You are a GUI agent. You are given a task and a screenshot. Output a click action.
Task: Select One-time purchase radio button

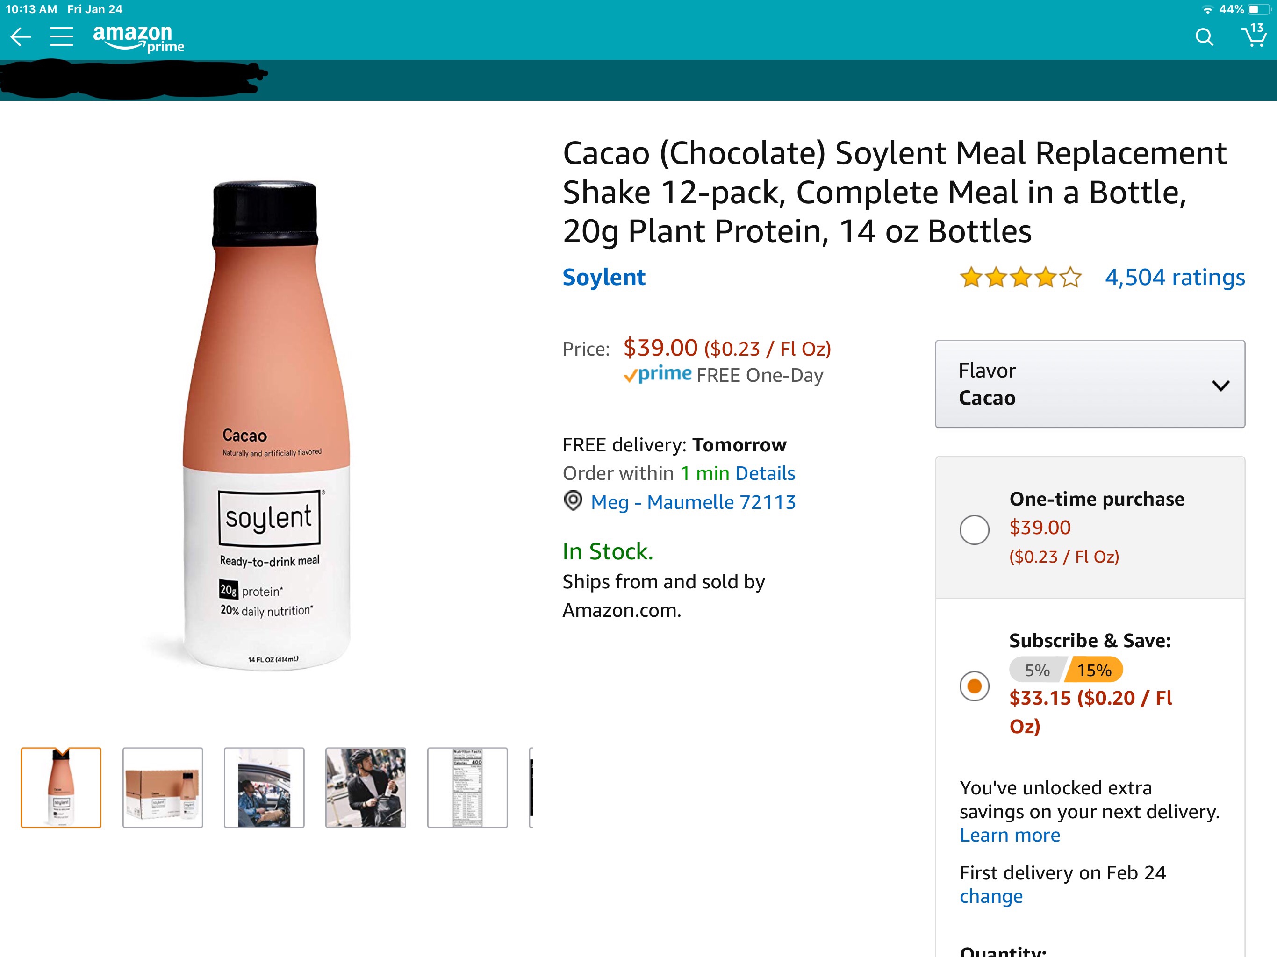click(974, 529)
